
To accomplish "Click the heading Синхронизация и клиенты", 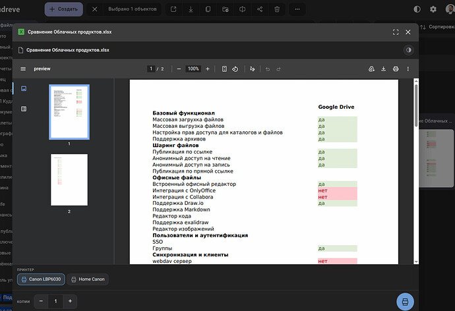I will click(191, 255).
